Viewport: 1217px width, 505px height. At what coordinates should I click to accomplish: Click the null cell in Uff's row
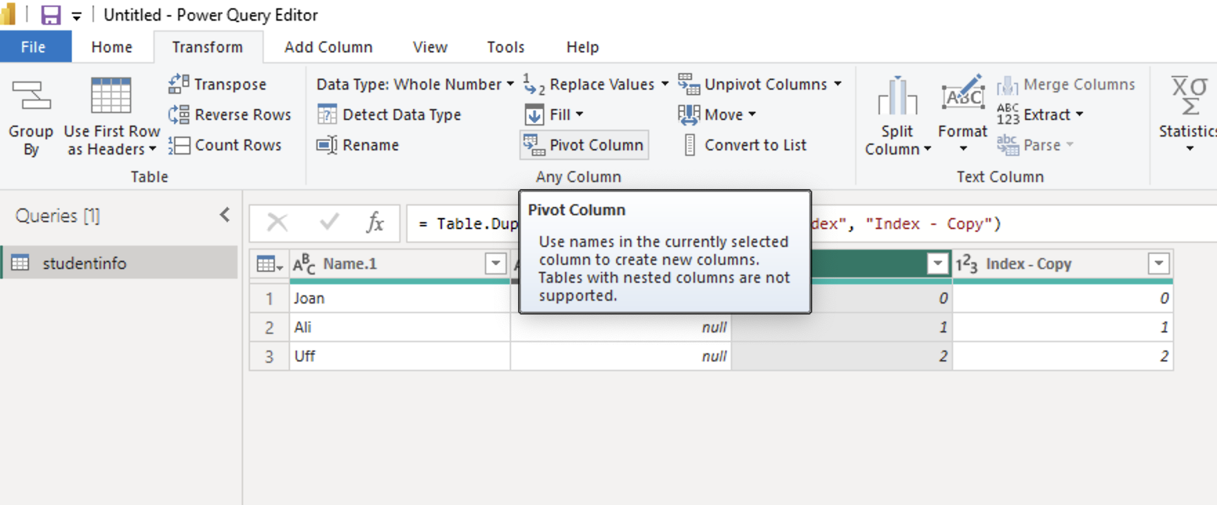tap(621, 356)
